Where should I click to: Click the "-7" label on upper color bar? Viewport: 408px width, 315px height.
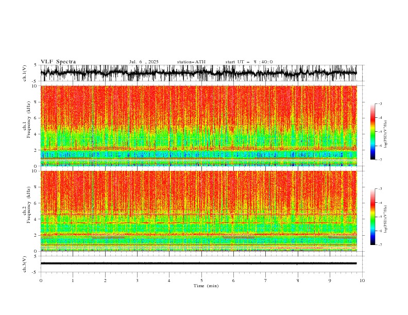coord(380,160)
